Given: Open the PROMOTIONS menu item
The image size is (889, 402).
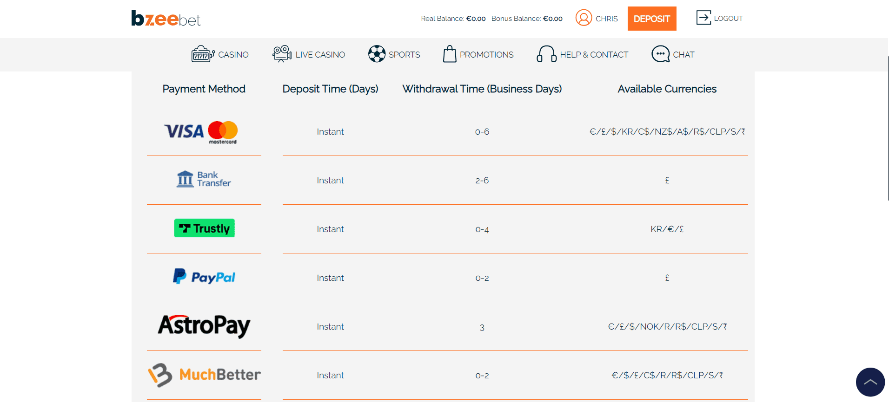Looking at the screenshot, I should pos(486,55).
